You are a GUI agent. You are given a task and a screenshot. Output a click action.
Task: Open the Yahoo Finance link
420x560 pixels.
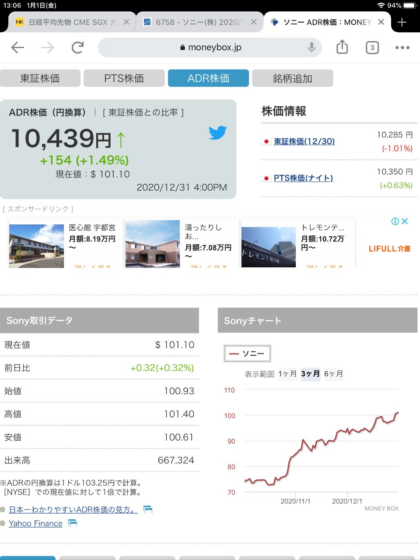[35, 523]
